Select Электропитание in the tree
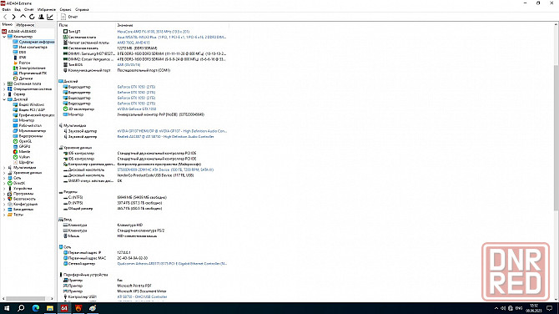Screen dimensions: 559x314 pyautogui.click(x=29, y=68)
